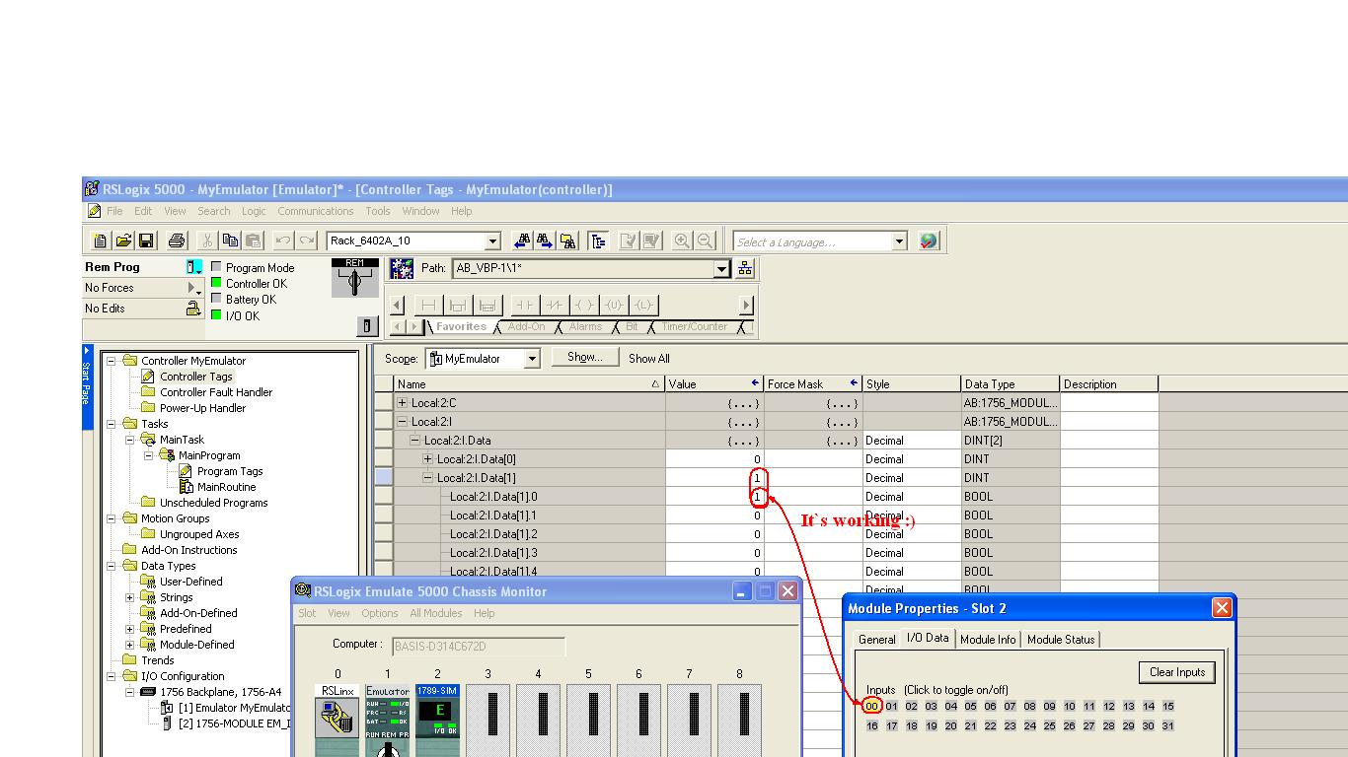Image resolution: width=1348 pixels, height=757 pixels.
Task: Click the Find Next binoculars icon
Action: (545, 241)
